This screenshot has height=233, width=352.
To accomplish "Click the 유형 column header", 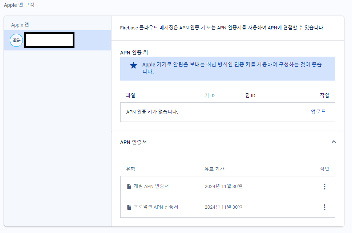I will pyautogui.click(x=130, y=169).
